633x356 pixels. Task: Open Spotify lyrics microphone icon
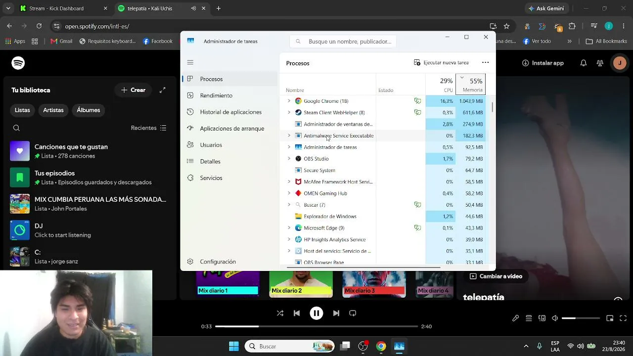[515, 318]
